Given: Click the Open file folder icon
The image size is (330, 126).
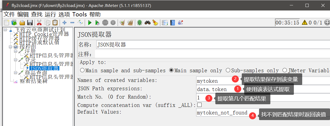Looking at the screenshot, I should (22, 23).
